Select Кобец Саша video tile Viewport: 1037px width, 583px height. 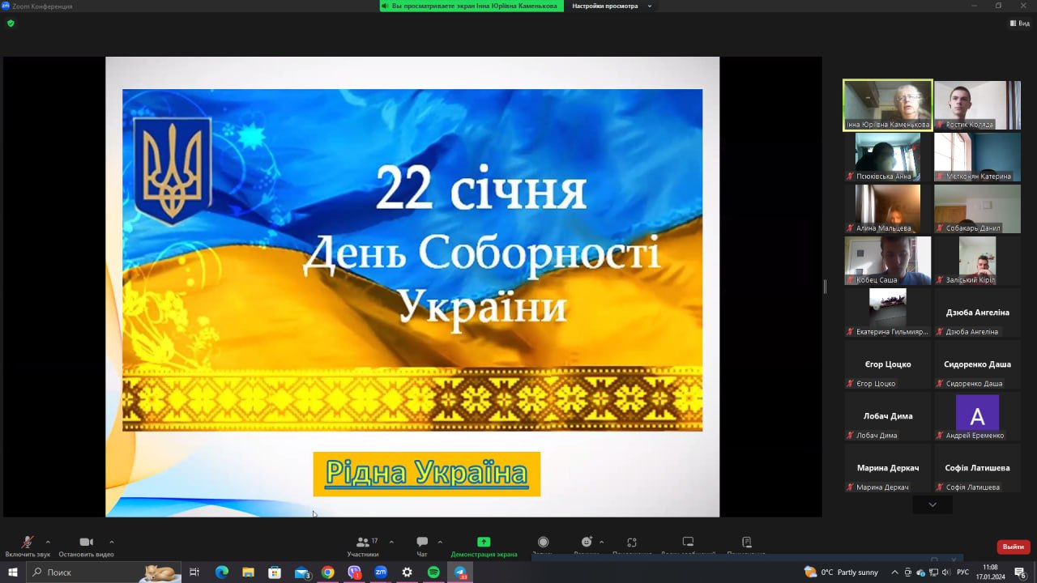[x=888, y=261]
